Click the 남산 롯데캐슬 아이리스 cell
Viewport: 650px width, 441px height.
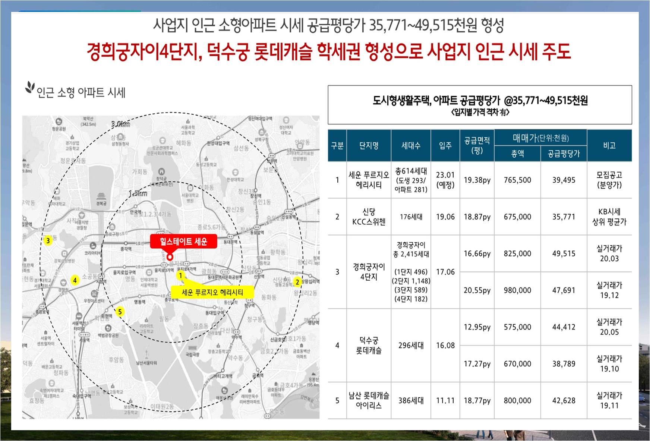(x=369, y=401)
